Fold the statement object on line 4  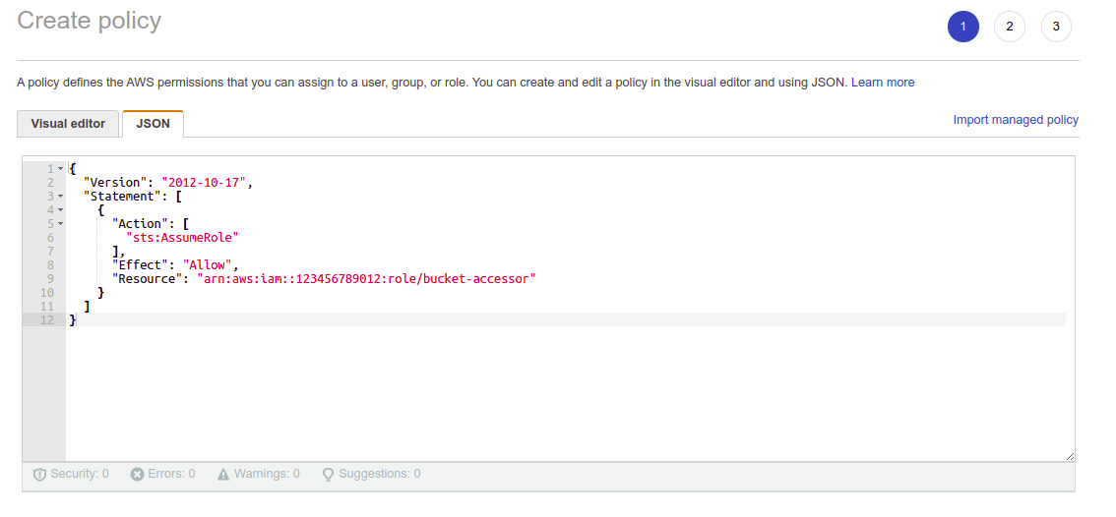point(61,209)
